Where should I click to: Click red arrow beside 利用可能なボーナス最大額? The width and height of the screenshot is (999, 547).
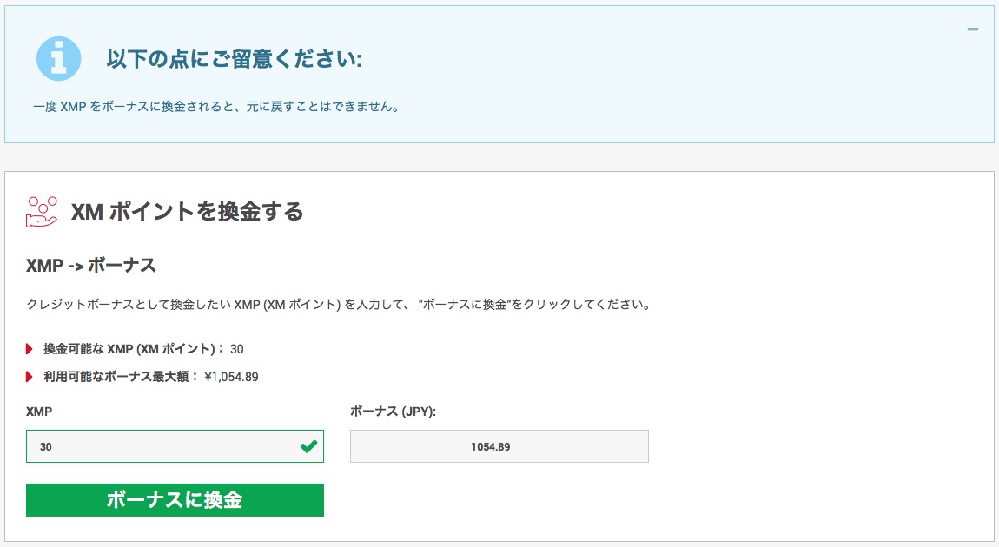(x=30, y=377)
